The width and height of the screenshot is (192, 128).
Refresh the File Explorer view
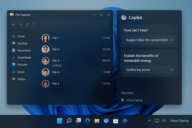coord(27,25)
